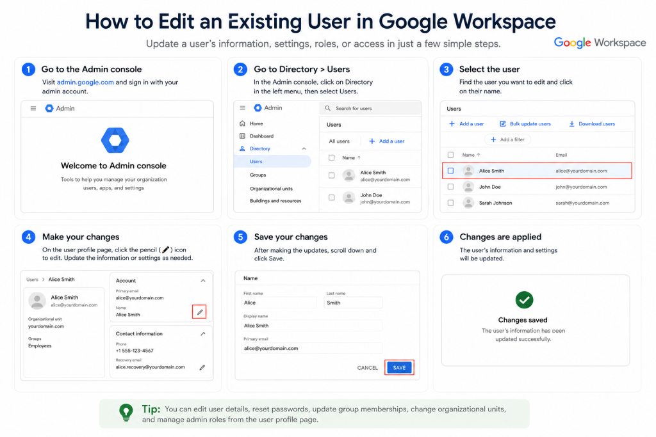Image resolution: width=656 pixels, height=437 pixels.
Task: Click the green Changes saved checkmark icon
Action: coord(524,300)
